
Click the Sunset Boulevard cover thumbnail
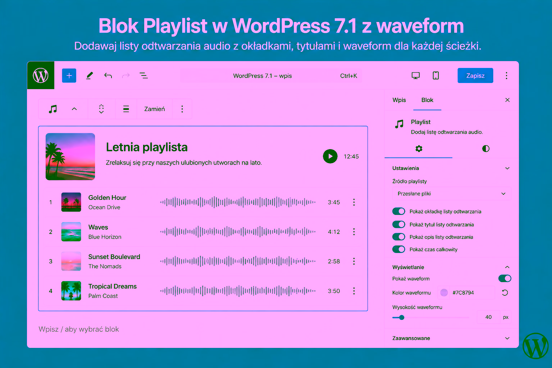(71, 261)
